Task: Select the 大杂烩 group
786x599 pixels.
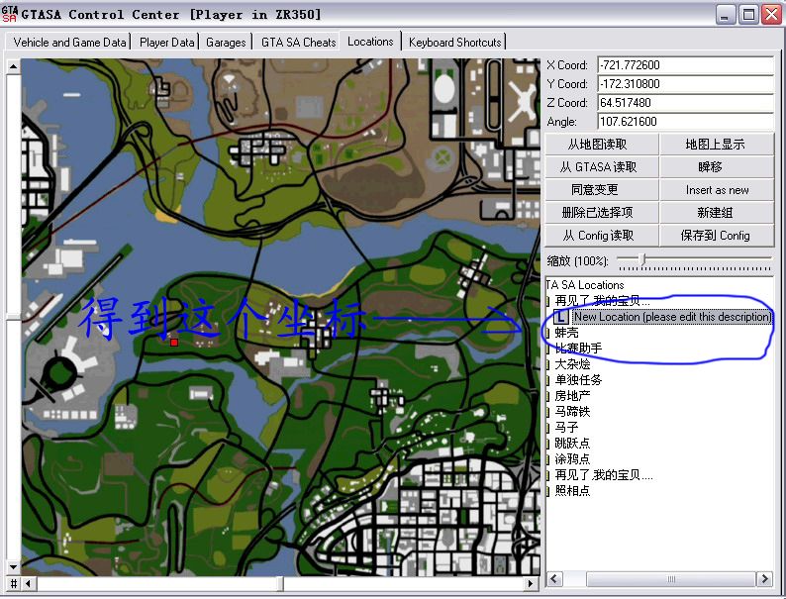Action: (572, 364)
